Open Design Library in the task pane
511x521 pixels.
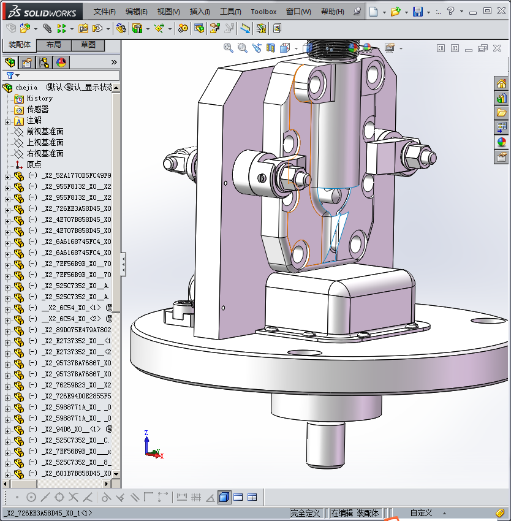point(501,98)
